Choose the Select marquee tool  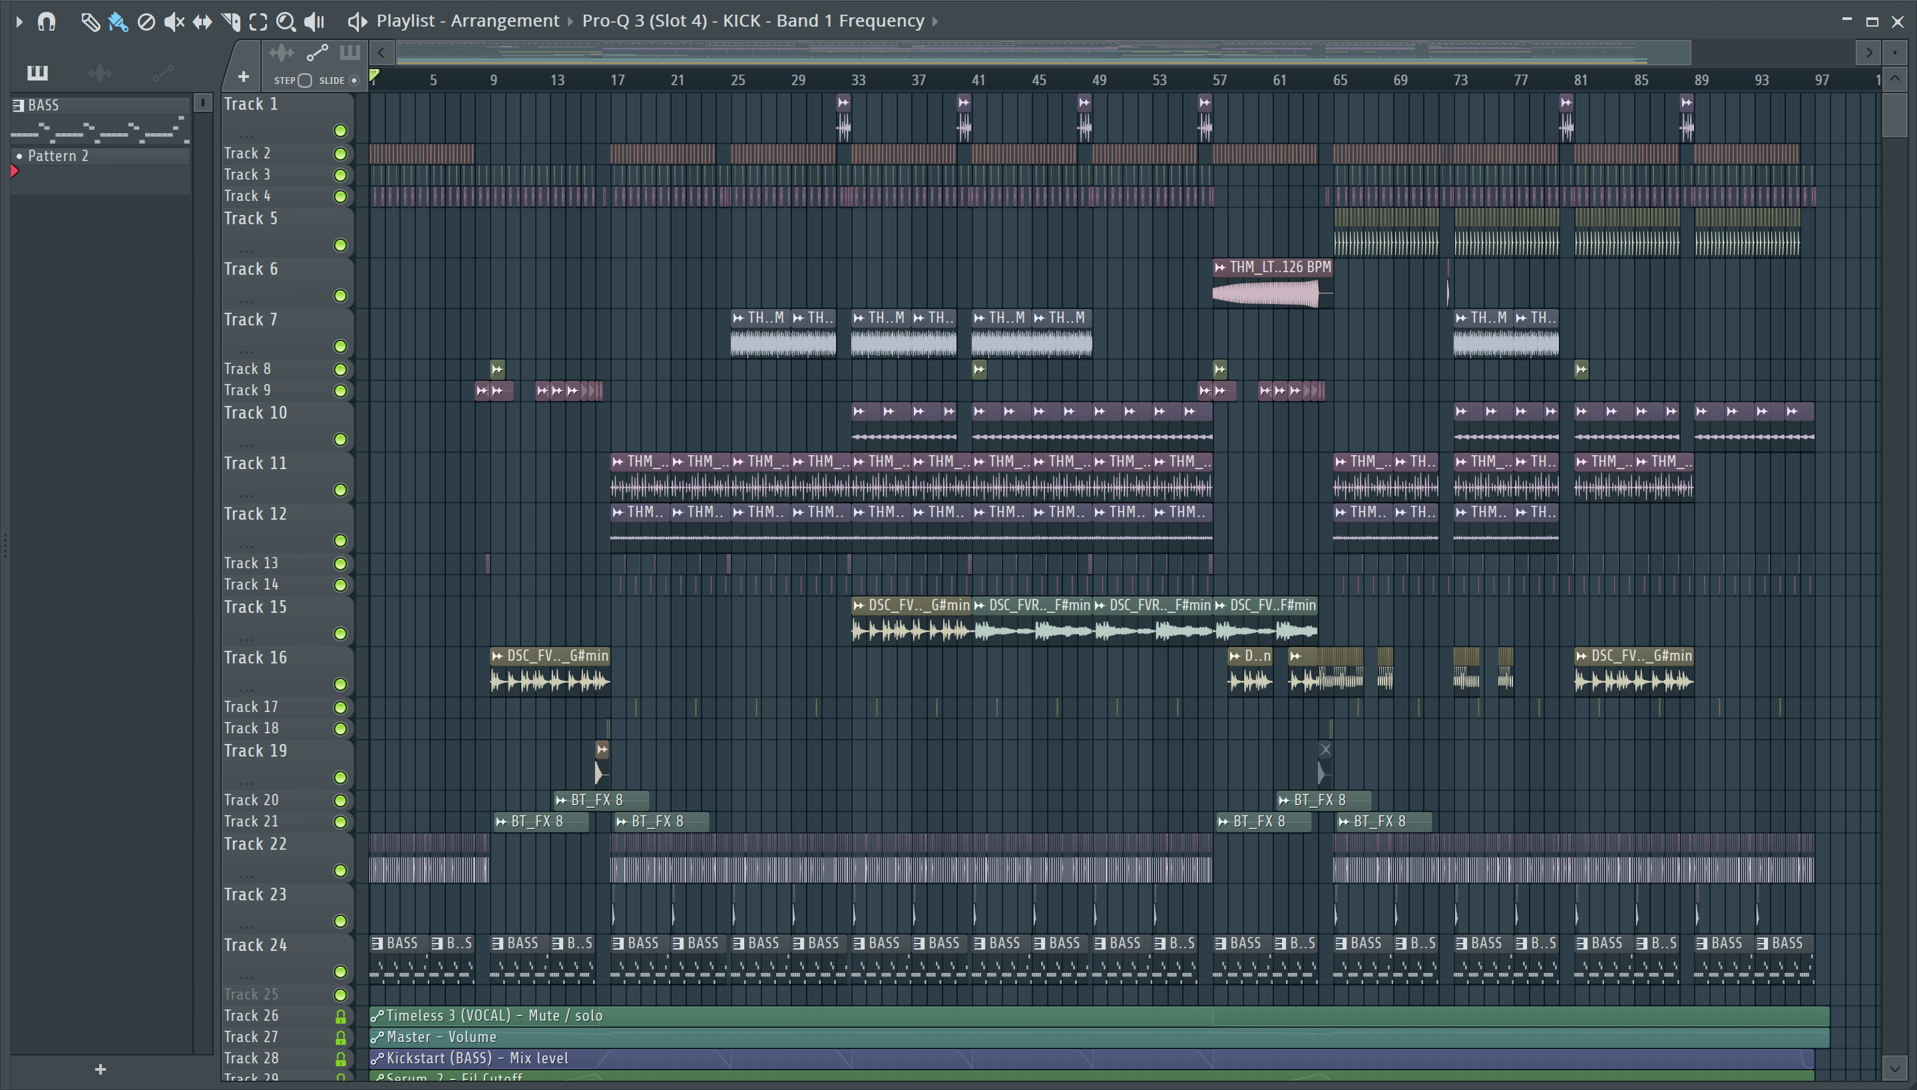pyautogui.click(x=258, y=22)
